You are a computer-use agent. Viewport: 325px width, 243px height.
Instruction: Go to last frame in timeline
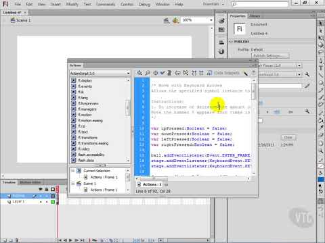pyautogui.click(x=83, y=240)
